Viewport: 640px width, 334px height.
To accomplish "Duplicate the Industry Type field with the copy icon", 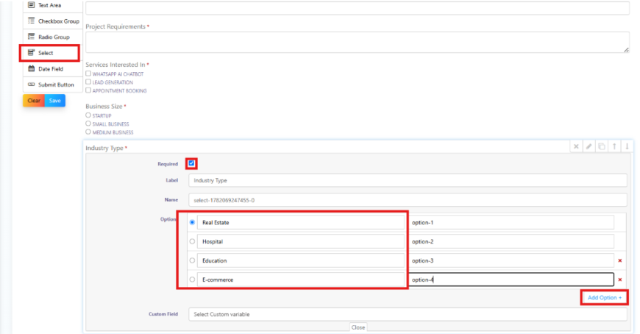I will tap(602, 146).
